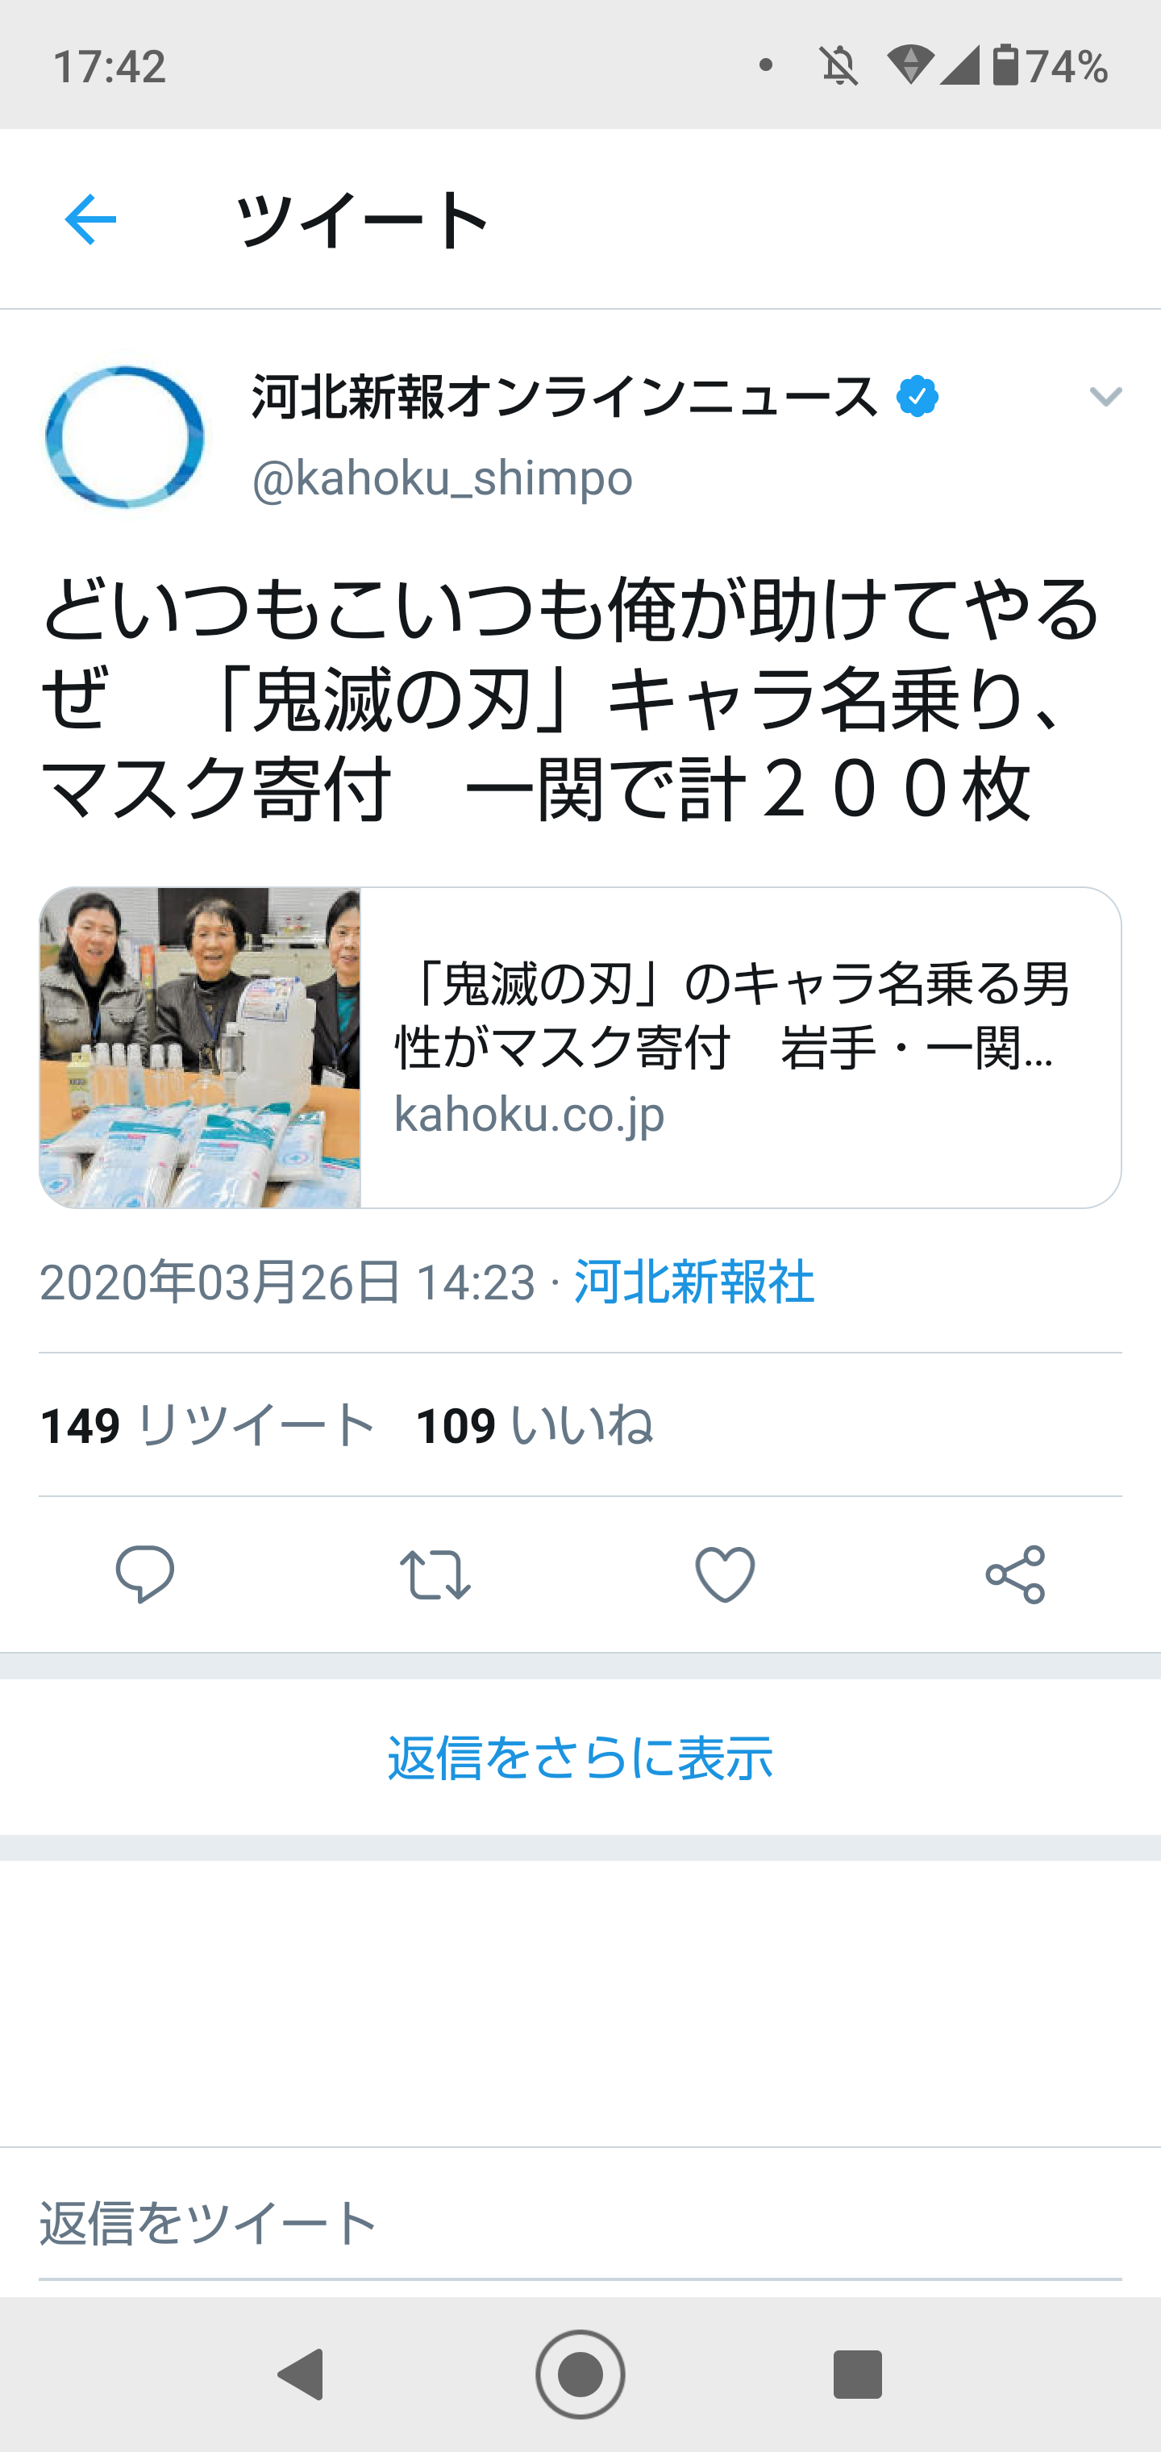Screen dimensions: 1161x2452
Task: View the 109 いいね list
Action: click(x=534, y=1425)
